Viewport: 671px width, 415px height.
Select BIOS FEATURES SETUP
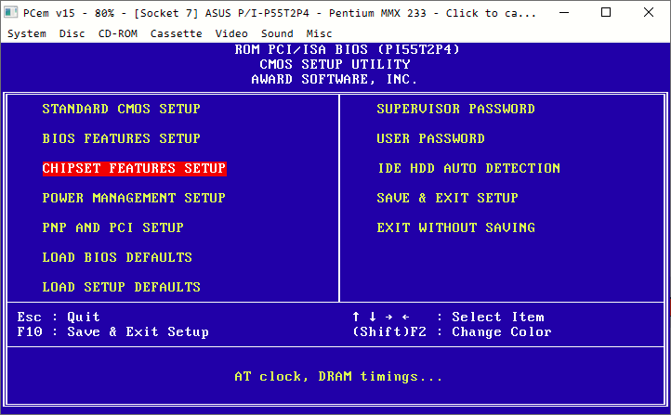[x=121, y=138]
